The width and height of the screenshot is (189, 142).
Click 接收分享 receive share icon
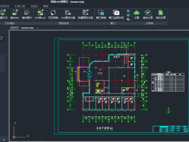[148, 13]
